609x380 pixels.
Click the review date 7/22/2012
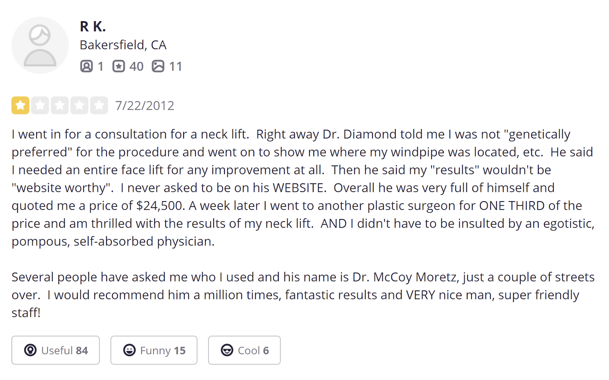(x=145, y=105)
